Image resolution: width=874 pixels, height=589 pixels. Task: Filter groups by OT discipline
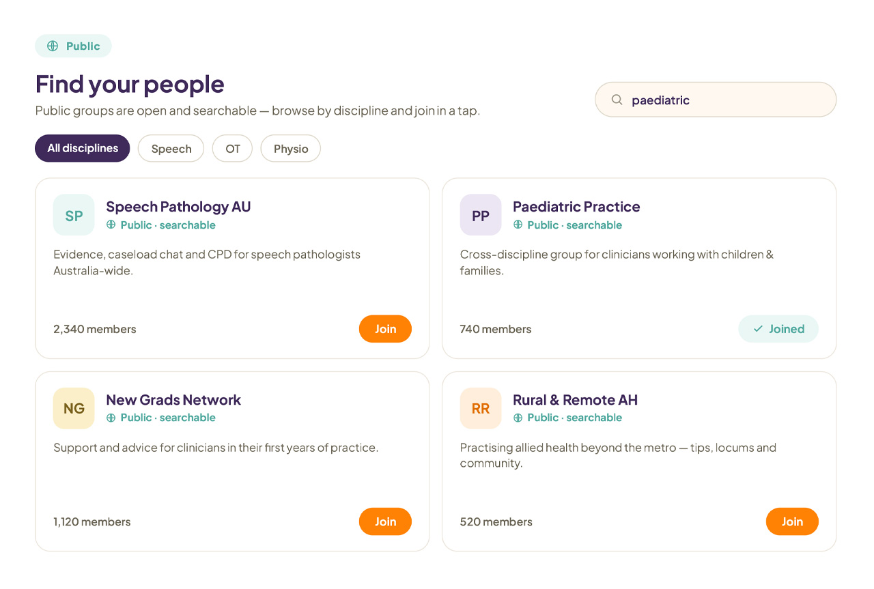coord(233,148)
